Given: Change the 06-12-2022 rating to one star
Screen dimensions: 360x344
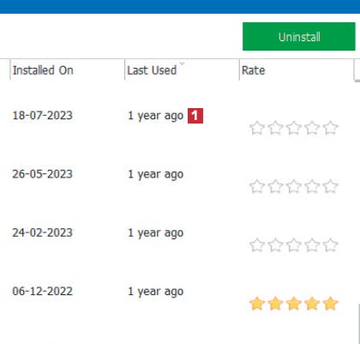Looking at the screenshot, I should coord(257,304).
